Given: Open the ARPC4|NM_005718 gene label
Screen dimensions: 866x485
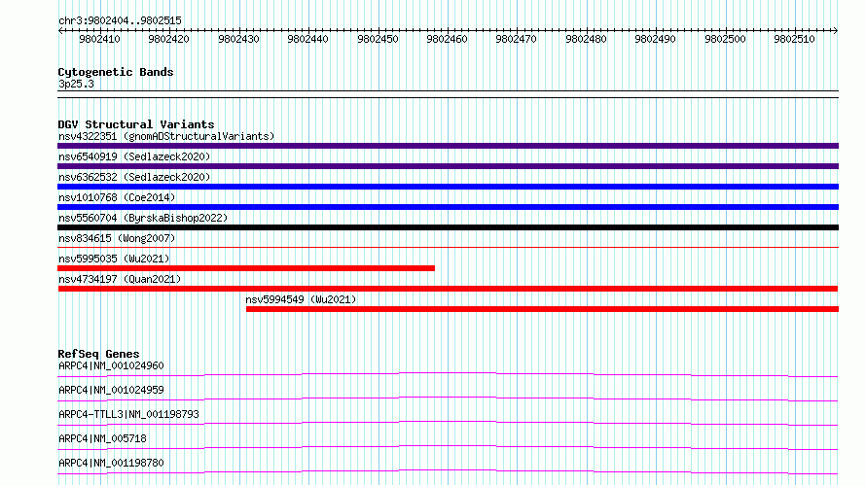Looking at the screenshot, I should coord(102,438).
